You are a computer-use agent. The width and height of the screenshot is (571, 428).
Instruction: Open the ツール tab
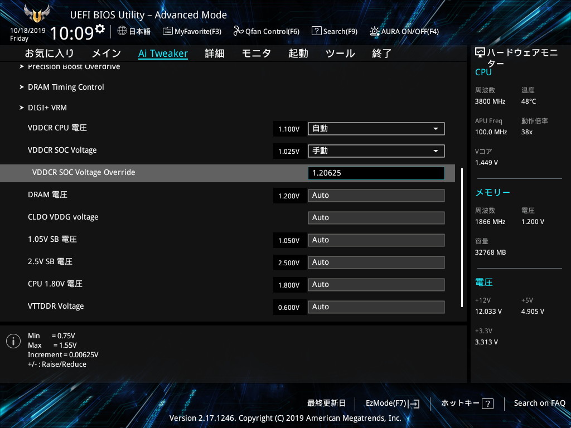click(x=340, y=53)
